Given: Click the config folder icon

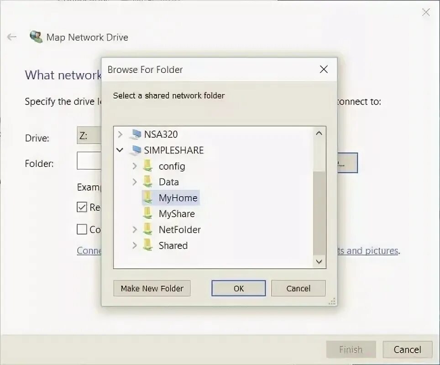Looking at the screenshot, I should click(147, 166).
